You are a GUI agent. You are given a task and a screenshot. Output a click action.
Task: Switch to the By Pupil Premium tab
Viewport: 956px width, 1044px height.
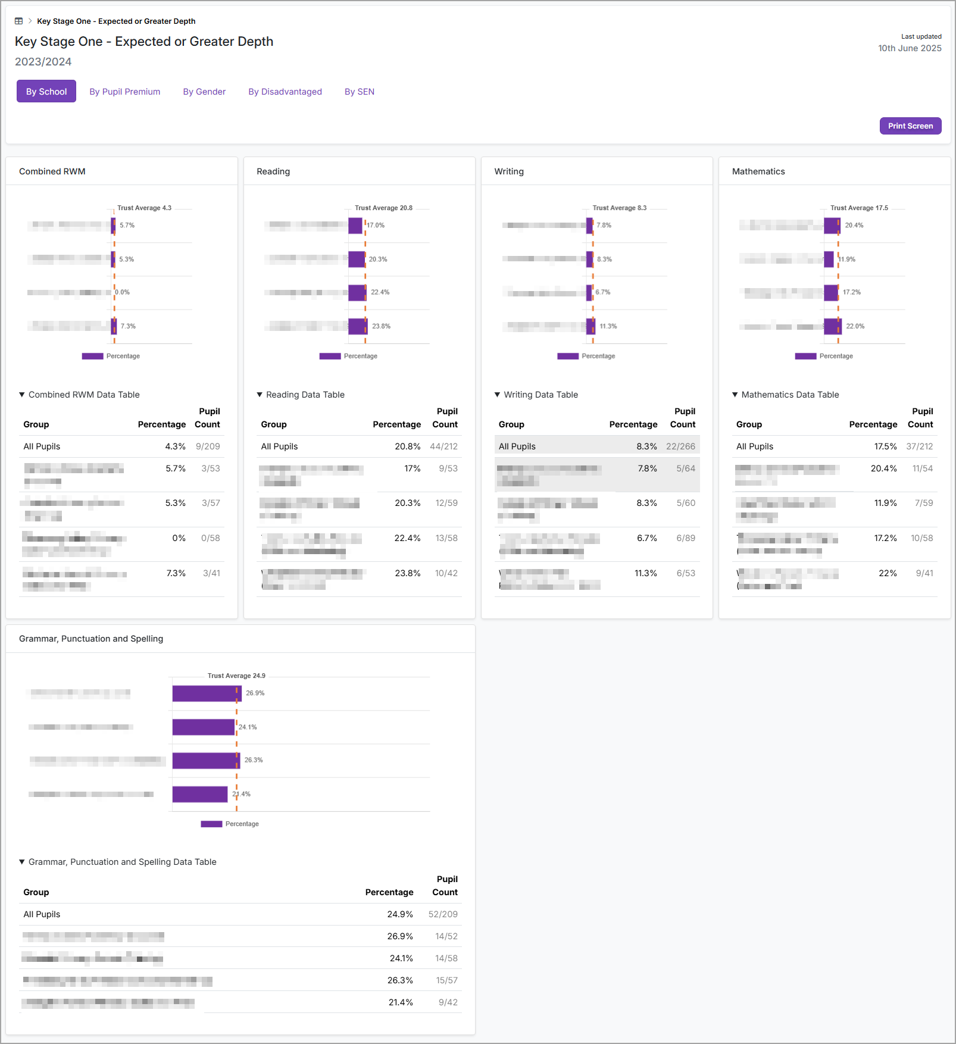pos(124,92)
